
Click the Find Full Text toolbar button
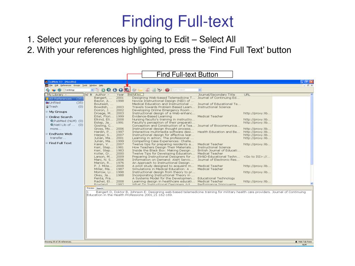pos(127,90)
